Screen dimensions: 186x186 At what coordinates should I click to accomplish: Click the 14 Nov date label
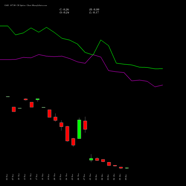click(31, 177)
